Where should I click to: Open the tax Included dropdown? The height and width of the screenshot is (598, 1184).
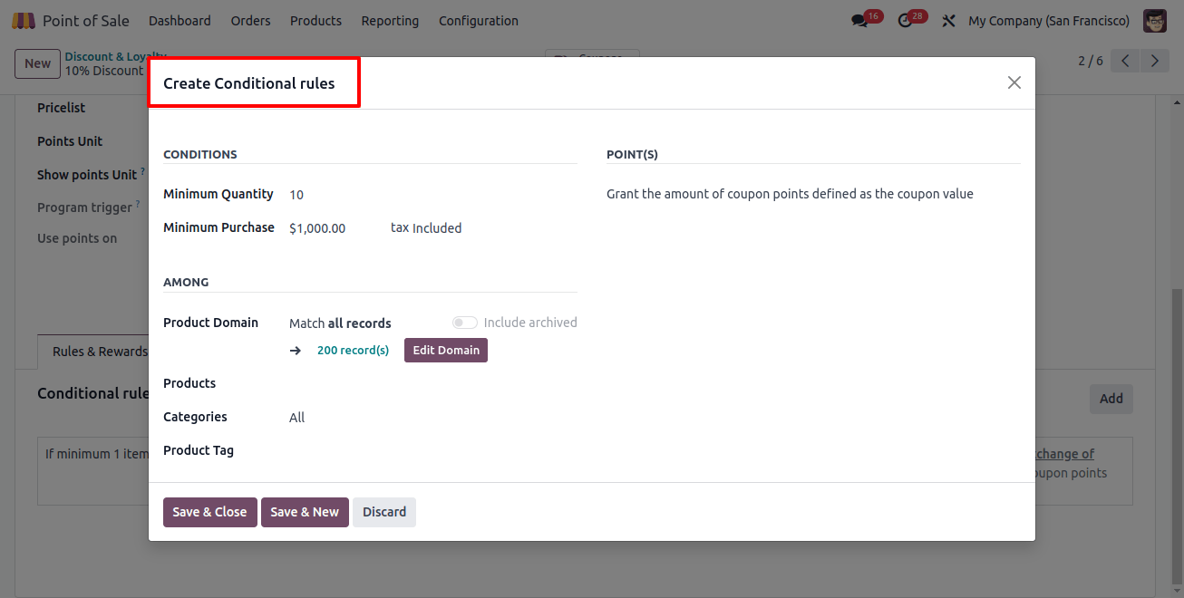point(437,228)
